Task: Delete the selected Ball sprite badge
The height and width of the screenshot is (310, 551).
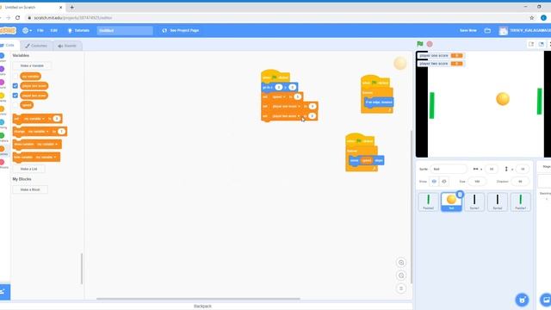Action: coord(460,195)
